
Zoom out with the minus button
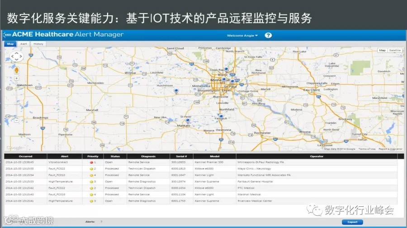pos(16,121)
